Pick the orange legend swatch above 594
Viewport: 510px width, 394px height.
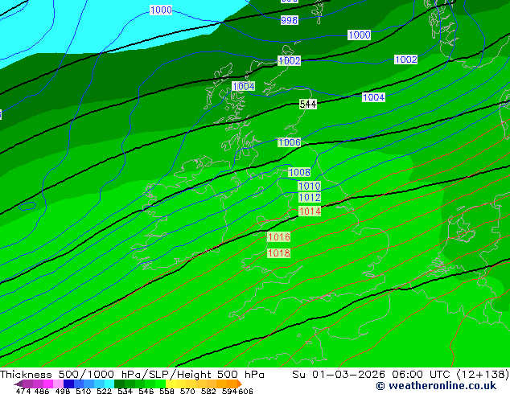232,384
